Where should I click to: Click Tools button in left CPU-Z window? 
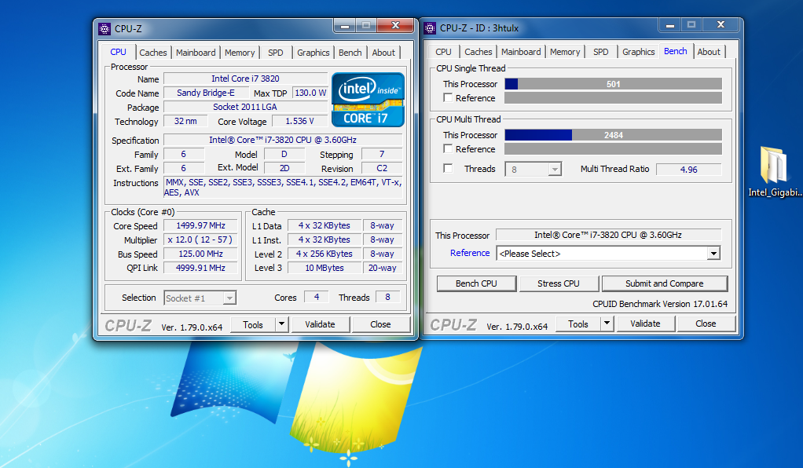pyautogui.click(x=253, y=324)
